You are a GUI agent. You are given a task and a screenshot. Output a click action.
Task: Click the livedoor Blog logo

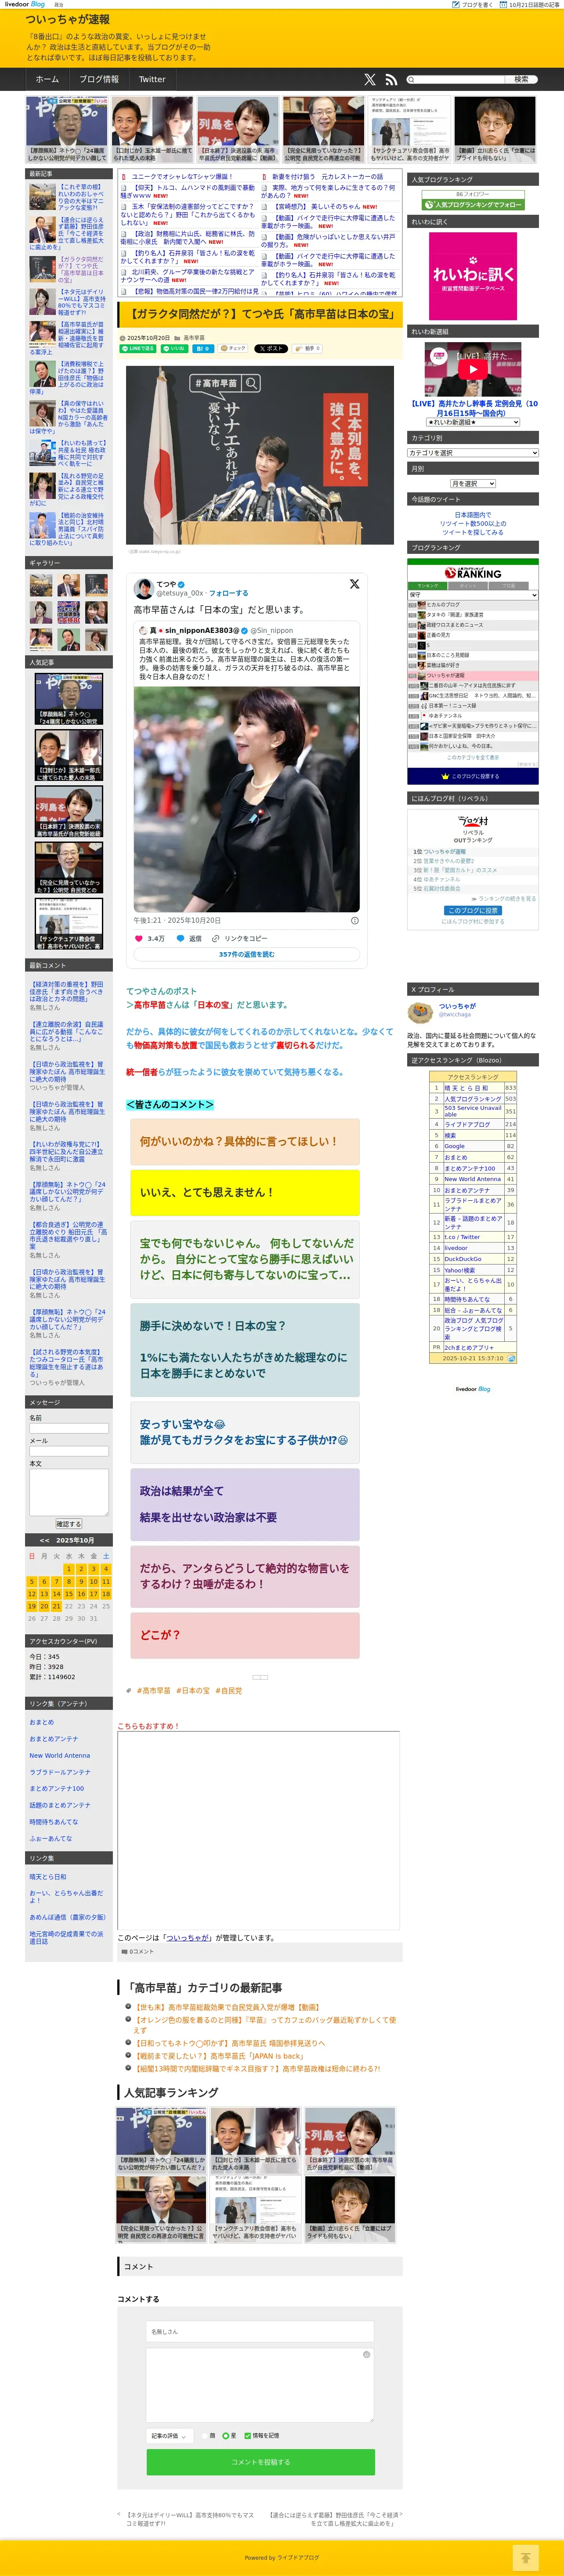click(25, 4)
